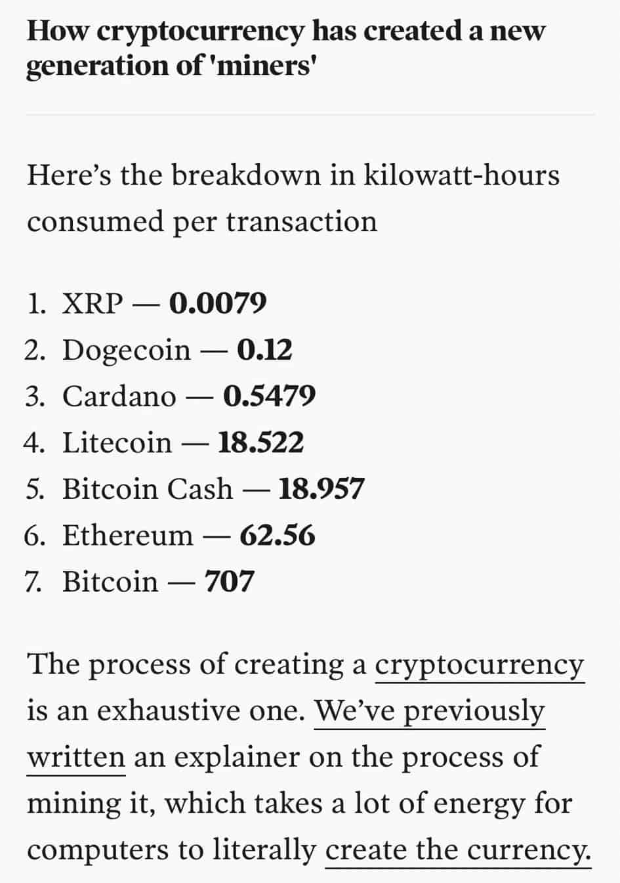This screenshot has width=620, height=883.
Task: Click the bold value 18.522
Action: click(x=260, y=442)
